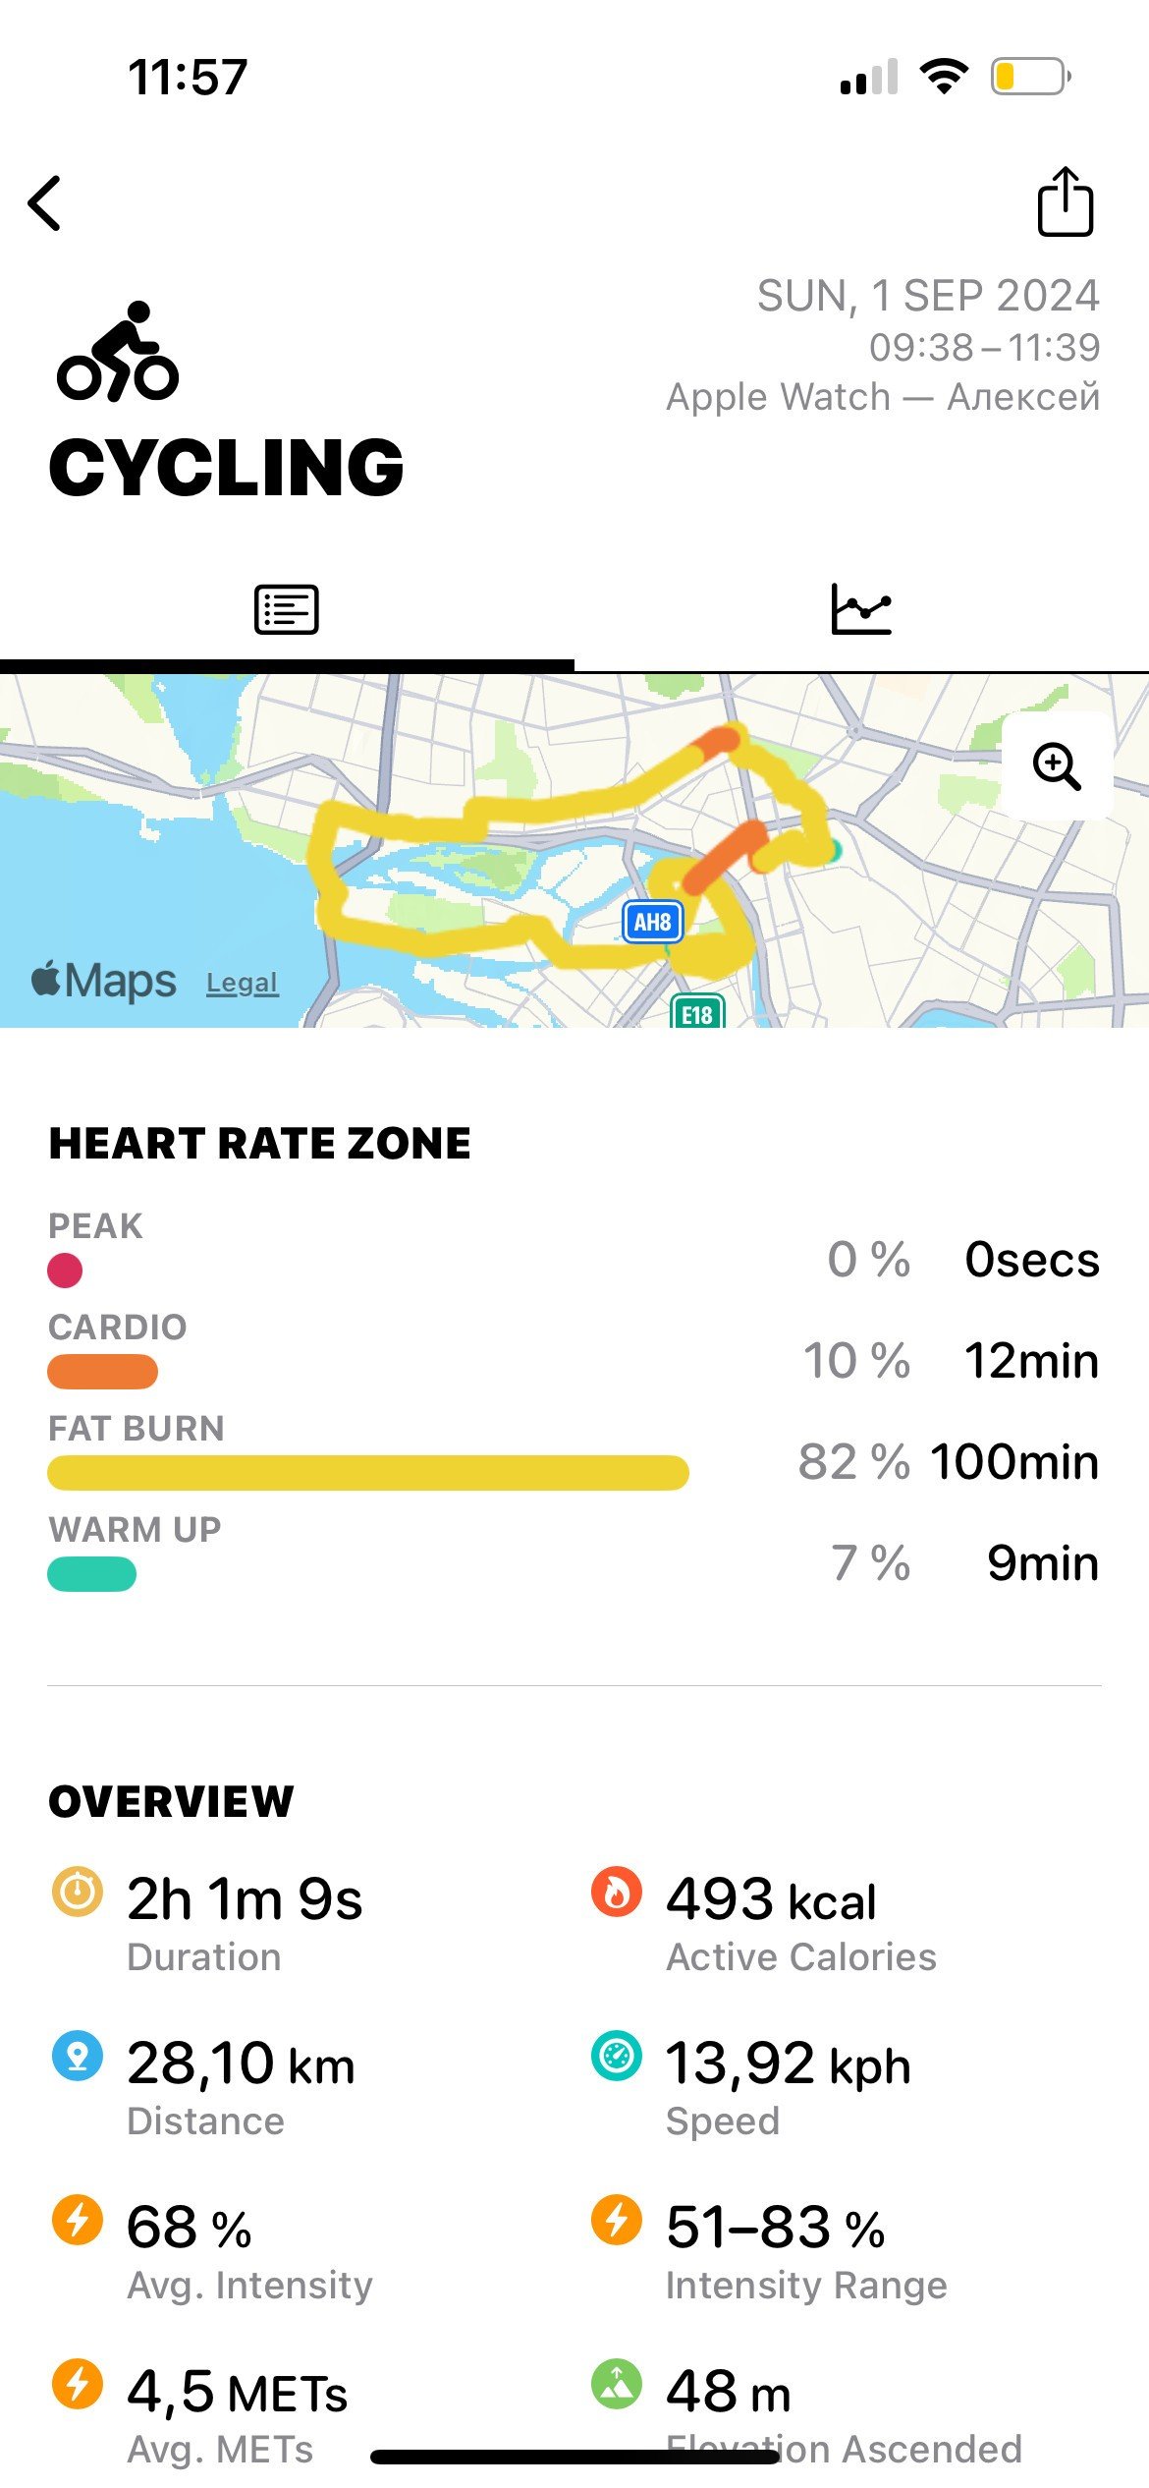Select the orange Cardio zone bar

(x=102, y=1371)
